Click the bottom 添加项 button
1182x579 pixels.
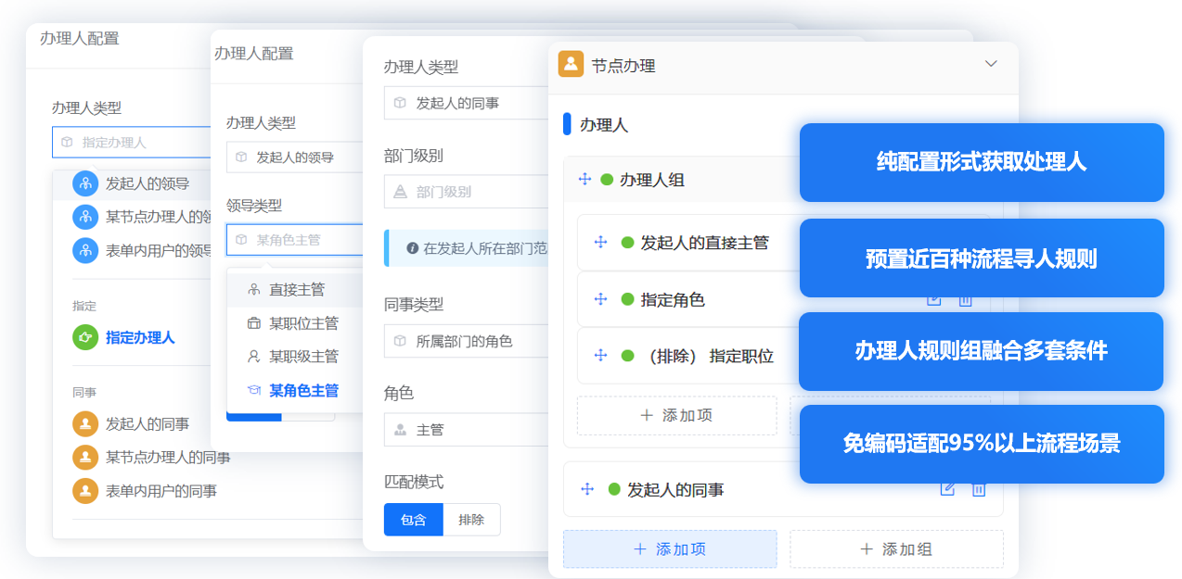(670, 549)
